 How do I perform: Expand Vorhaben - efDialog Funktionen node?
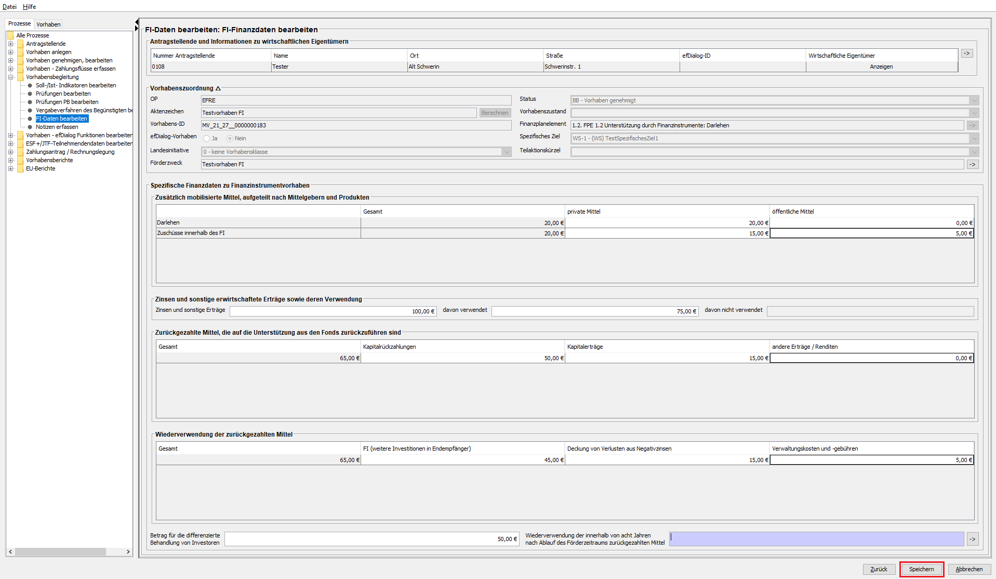pos(10,135)
